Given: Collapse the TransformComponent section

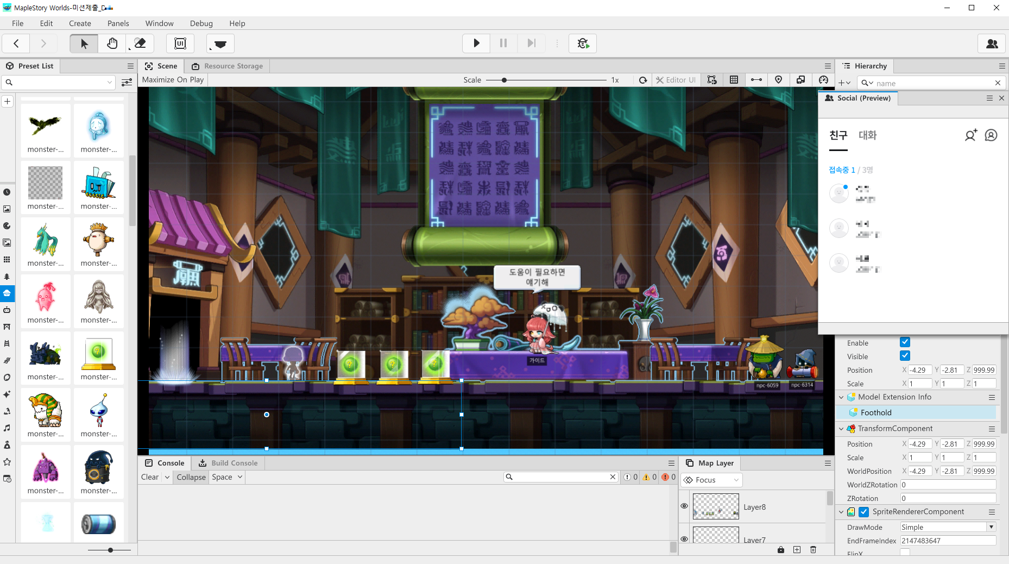Looking at the screenshot, I should point(841,429).
